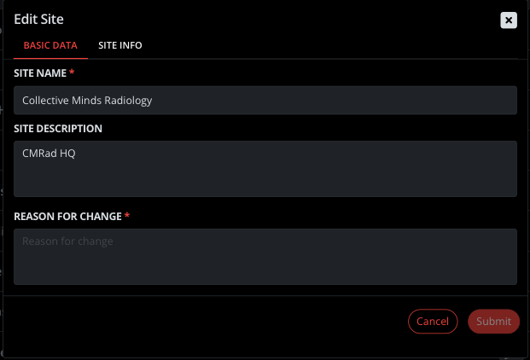Focus the Site Name input field
The image size is (530, 360).
265,101
